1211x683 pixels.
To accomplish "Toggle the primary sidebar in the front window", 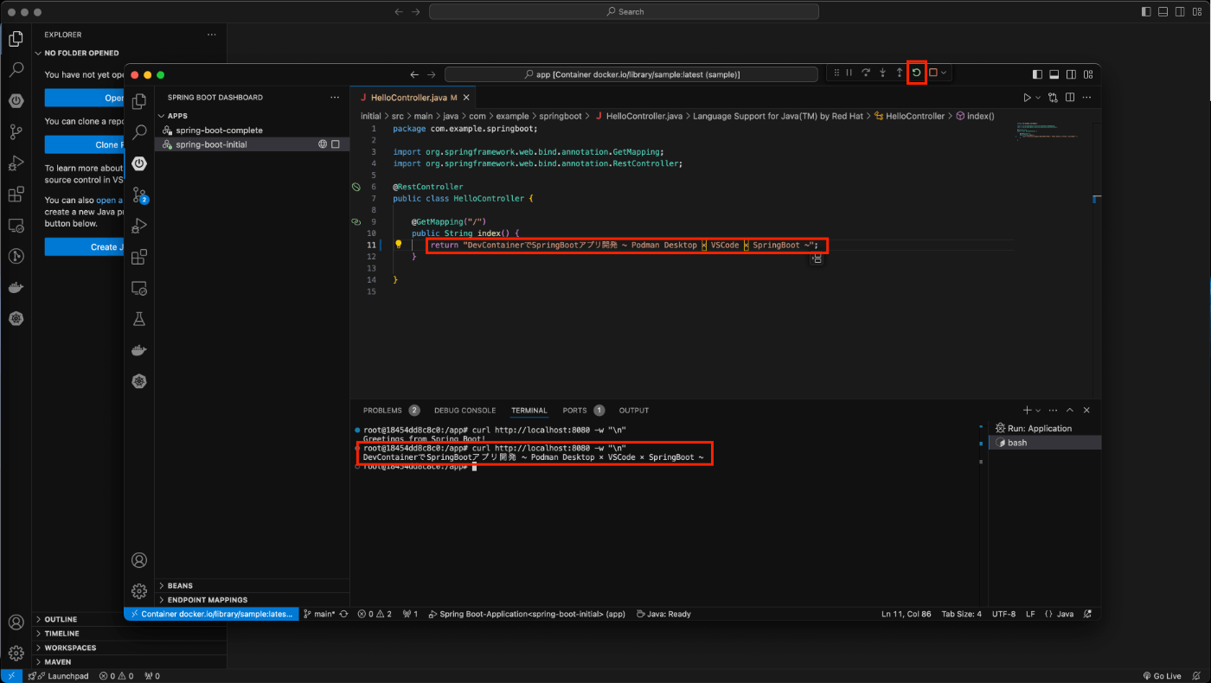I will tap(1037, 74).
